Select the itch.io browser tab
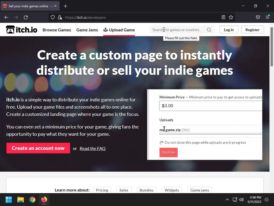274x206 pixels. 30,6
